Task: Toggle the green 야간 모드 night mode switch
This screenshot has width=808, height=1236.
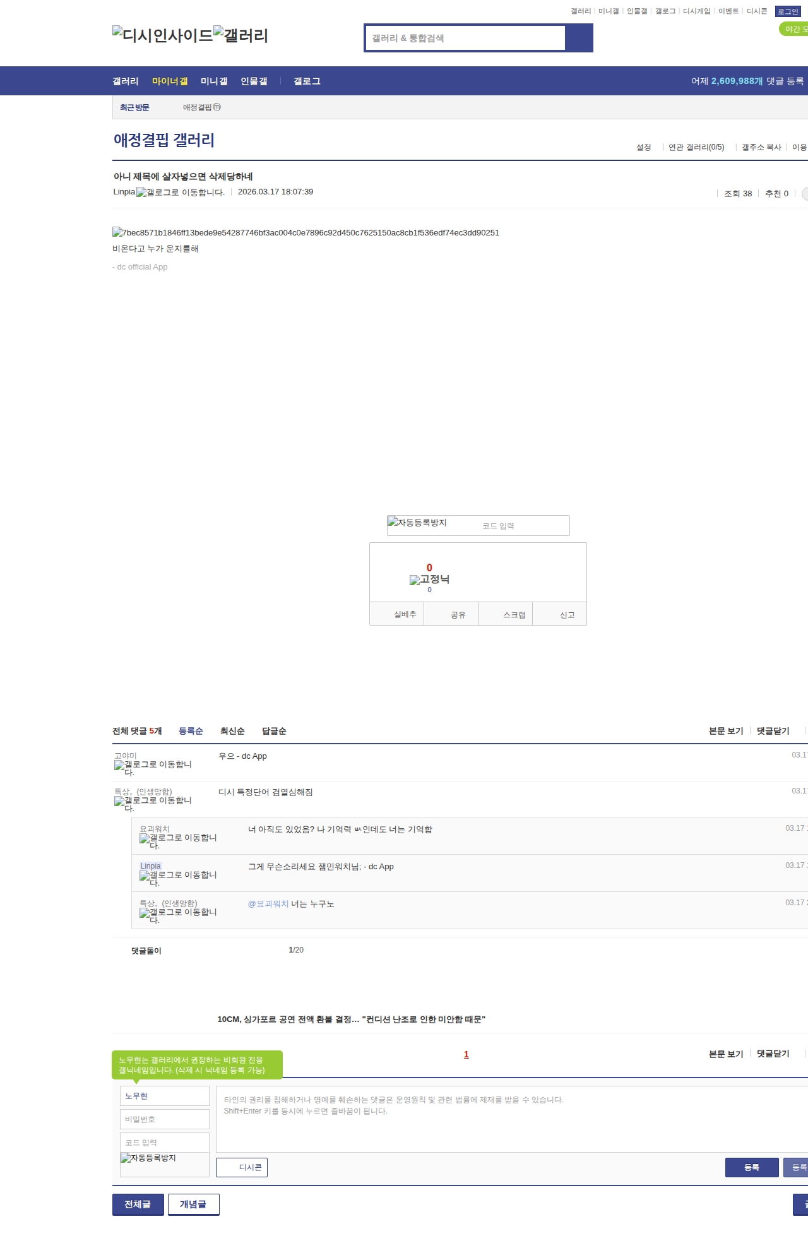Action: (794, 29)
